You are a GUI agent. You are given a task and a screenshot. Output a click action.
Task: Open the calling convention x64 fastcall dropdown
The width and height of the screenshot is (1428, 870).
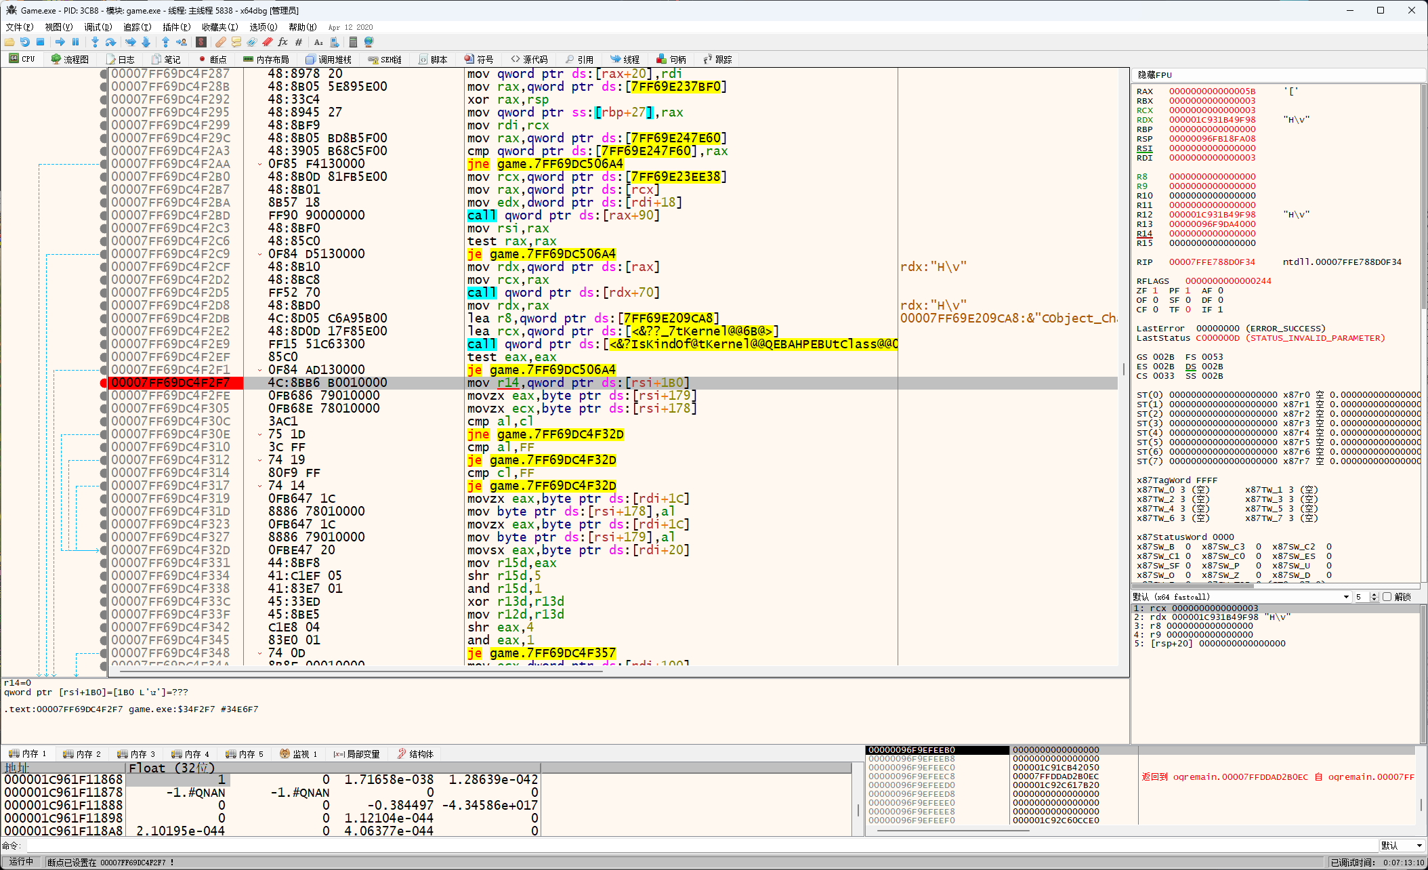click(1240, 597)
